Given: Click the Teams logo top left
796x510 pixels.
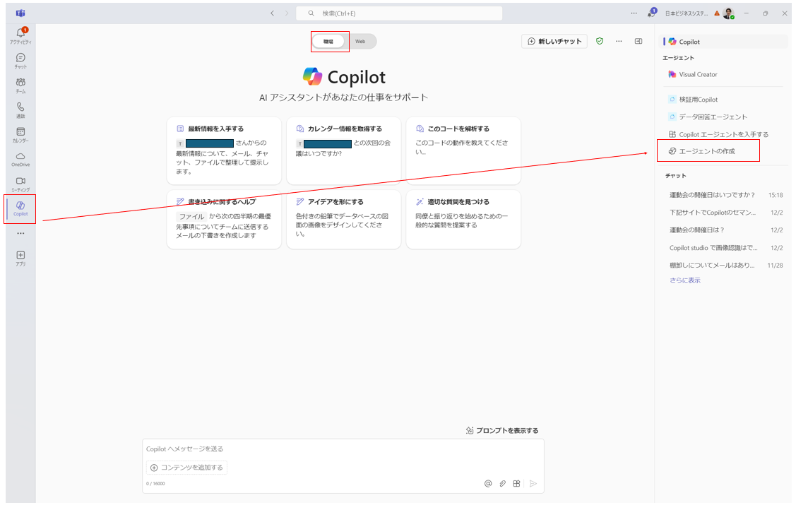Looking at the screenshot, I should (x=20, y=13).
